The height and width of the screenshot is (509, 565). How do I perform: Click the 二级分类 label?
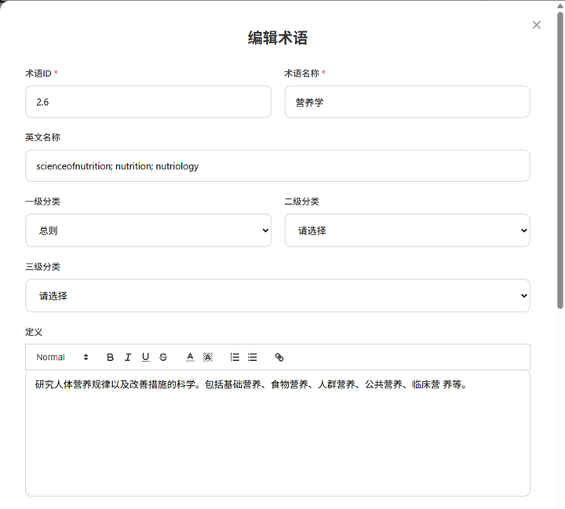[x=301, y=202]
